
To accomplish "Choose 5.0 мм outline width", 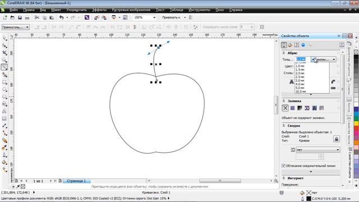I will (312, 88).
